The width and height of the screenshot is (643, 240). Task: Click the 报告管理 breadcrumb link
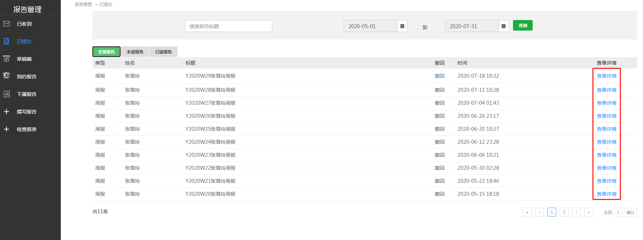83,5
